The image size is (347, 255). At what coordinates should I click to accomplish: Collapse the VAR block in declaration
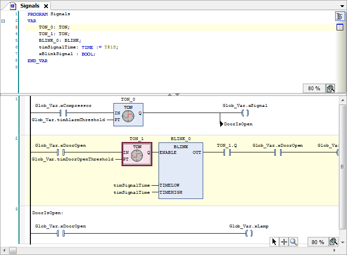(3, 21)
